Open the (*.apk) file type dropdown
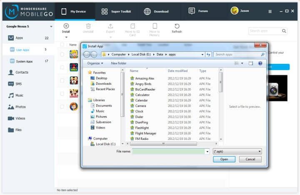The width and height of the screenshot is (300, 195). click(x=237, y=152)
